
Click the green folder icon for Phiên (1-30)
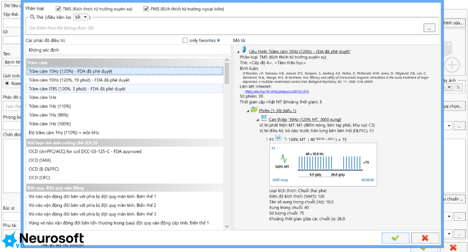[x=254, y=110]
